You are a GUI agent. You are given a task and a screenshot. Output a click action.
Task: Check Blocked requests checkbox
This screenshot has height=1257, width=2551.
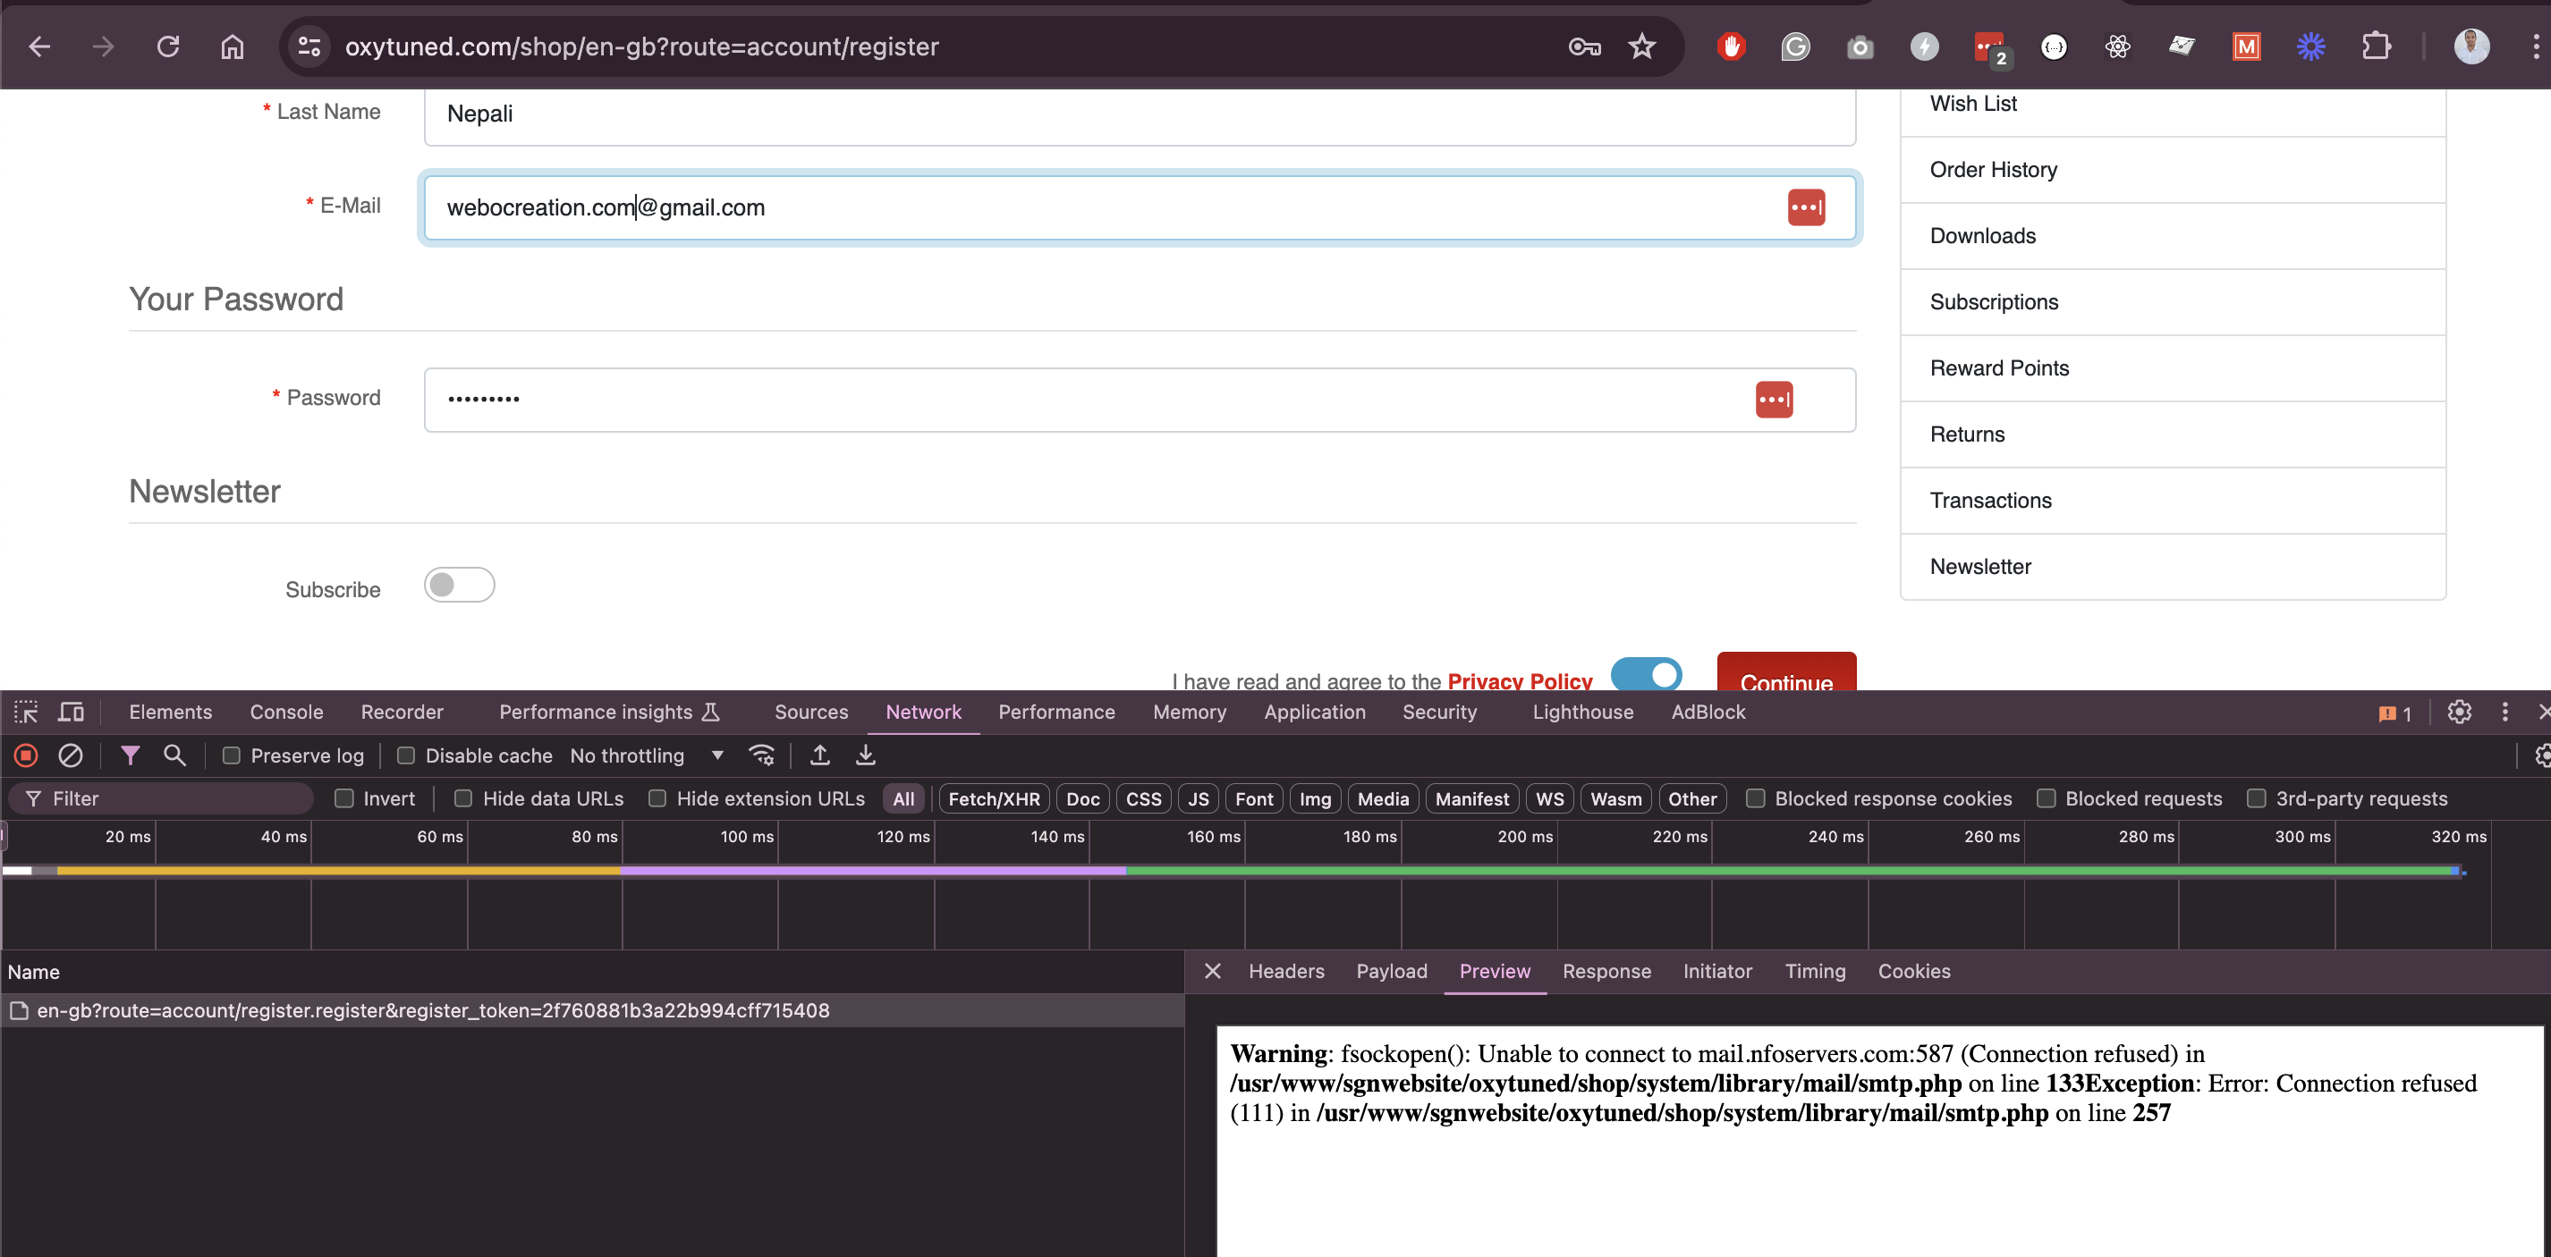2046,798
